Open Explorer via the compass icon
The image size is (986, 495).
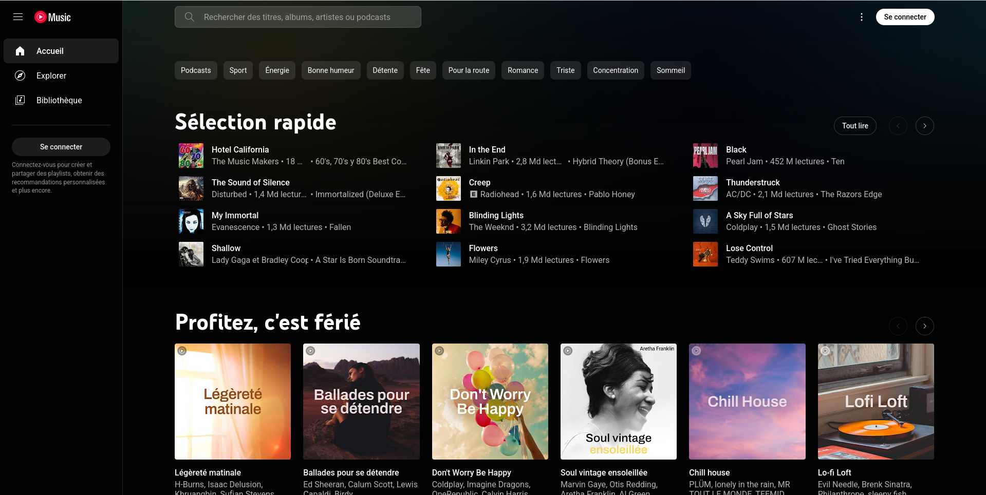pyautogui.click(x=20, y=75)
